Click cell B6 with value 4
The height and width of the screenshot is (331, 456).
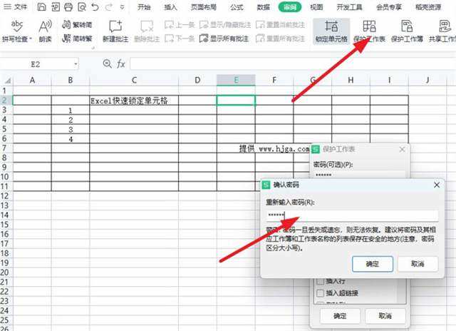coord(71,139)
